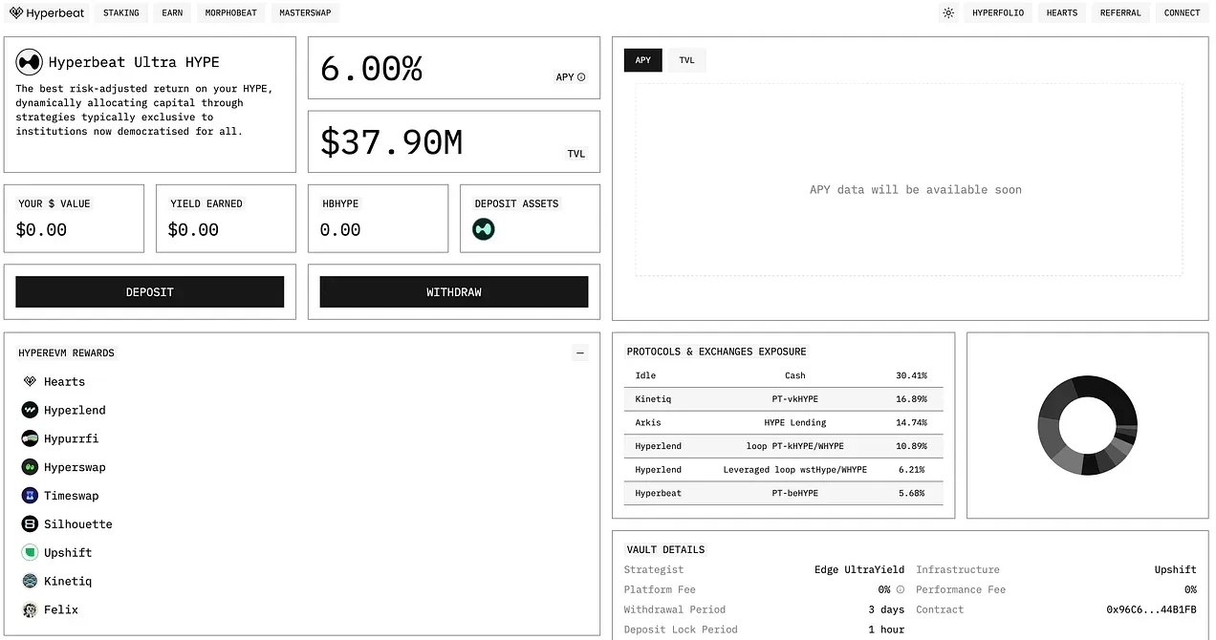Select the APY chart toggle
The image size is (1216, 640).
coord(642,59)
